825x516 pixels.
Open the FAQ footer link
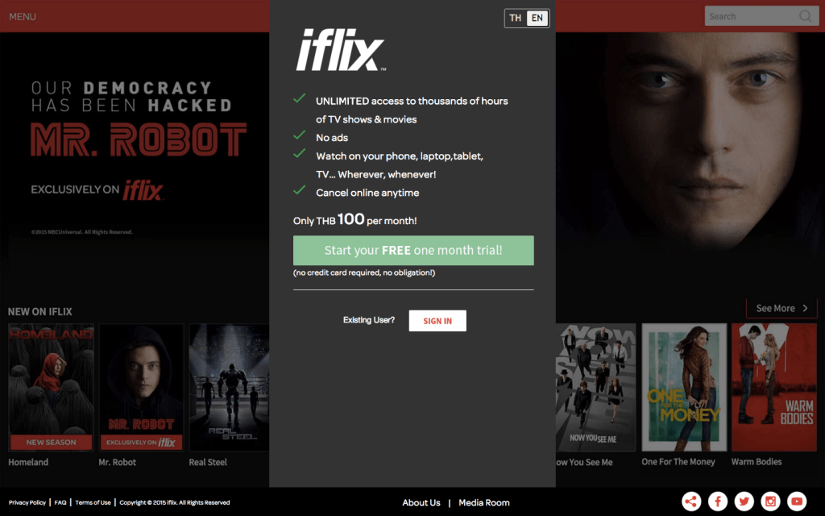[x=60, y=502]
